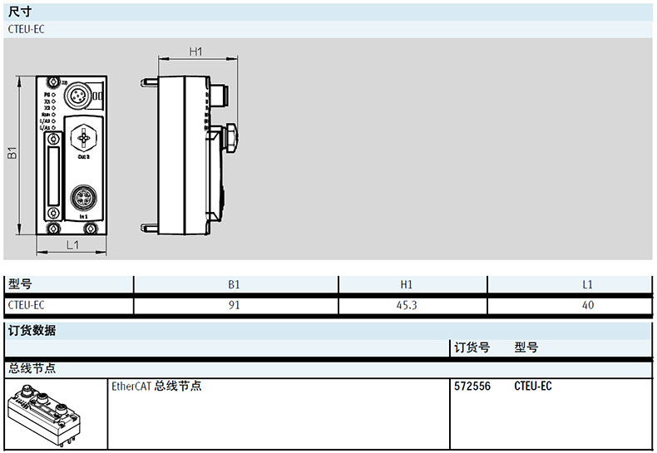Click the 尺寸 section header
Screen dimensions: 657x453
[x=20, y=11]
